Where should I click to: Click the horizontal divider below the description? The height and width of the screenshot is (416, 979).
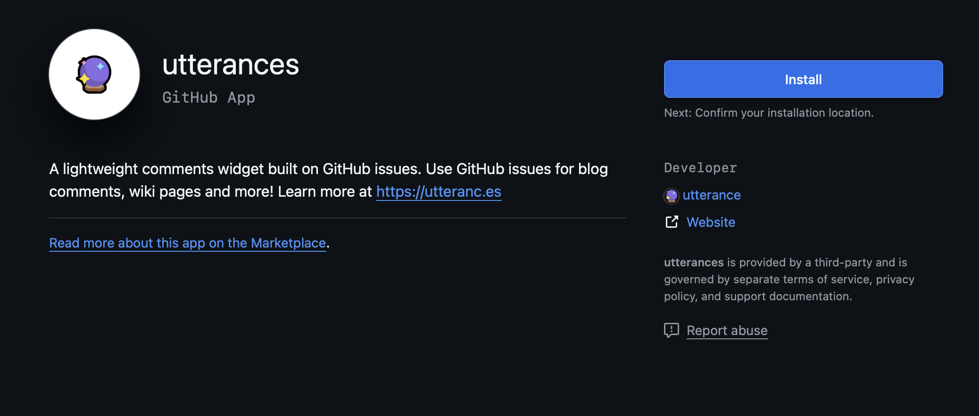click(x=338, y=218)
